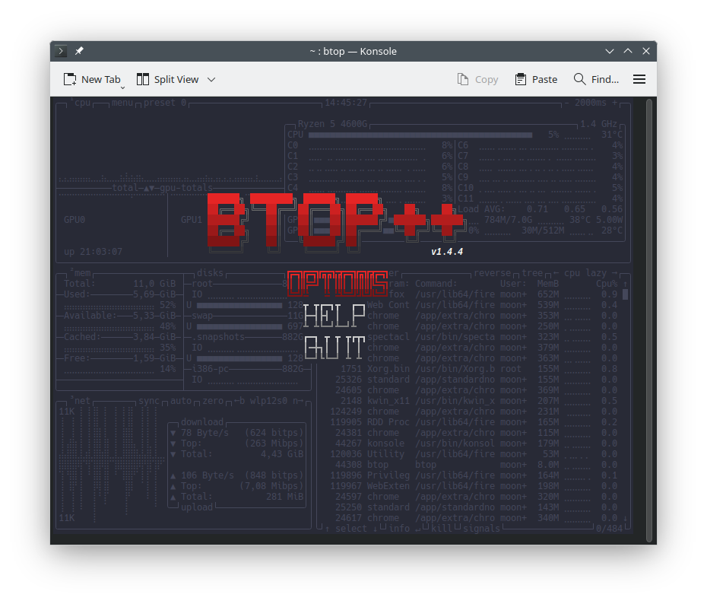
Task: Click the Paste clipboard icon
Action: tap(520, 79)
